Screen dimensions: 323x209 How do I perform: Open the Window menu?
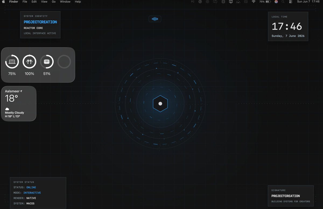coord(65,2)
